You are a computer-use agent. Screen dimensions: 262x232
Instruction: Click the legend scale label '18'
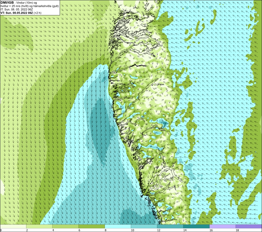pos(237,230)
